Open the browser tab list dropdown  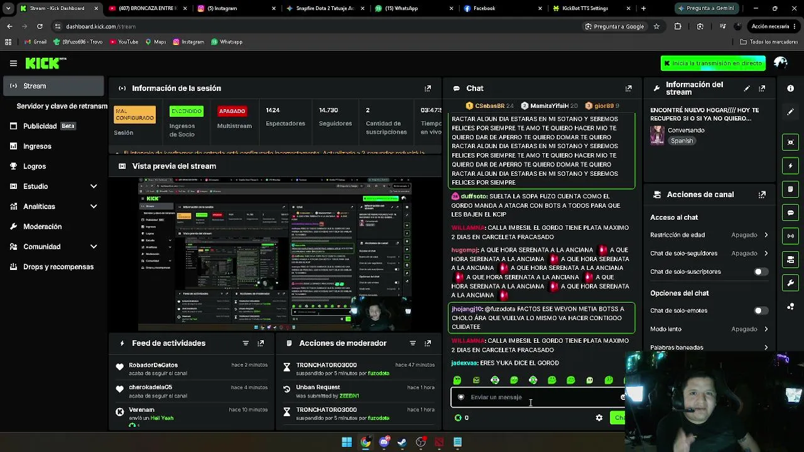pyautogui.click(x=8, y=9)
